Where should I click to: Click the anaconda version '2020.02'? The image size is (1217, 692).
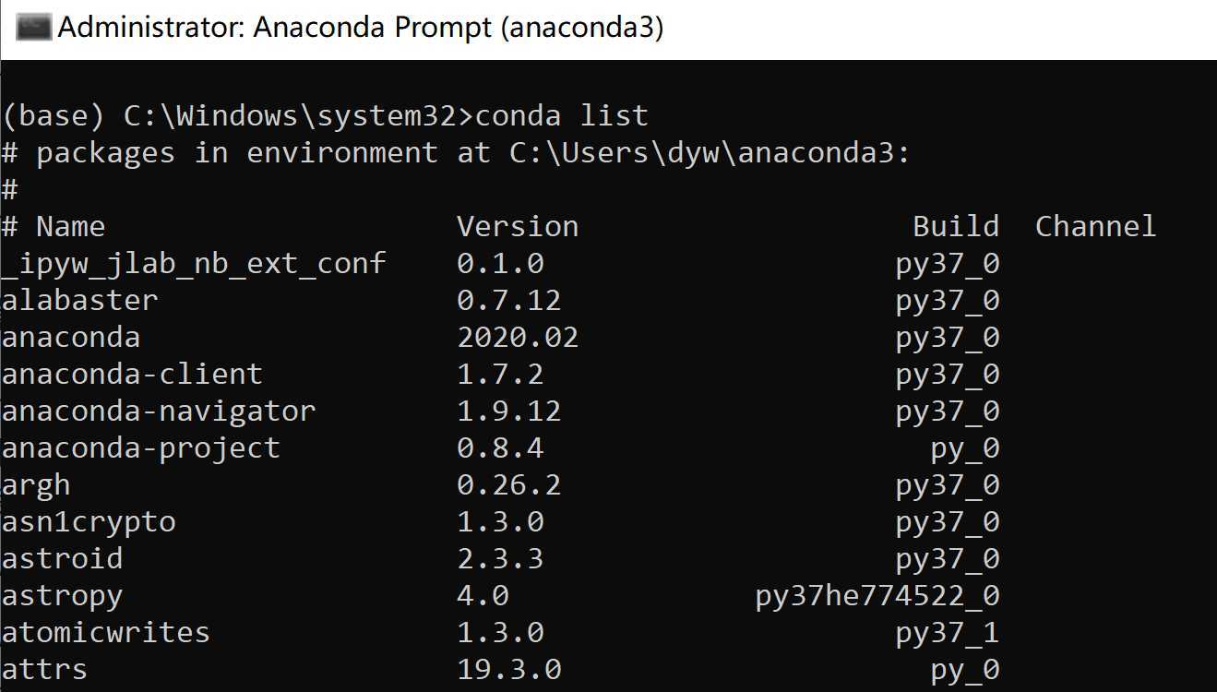pos(518,337)
